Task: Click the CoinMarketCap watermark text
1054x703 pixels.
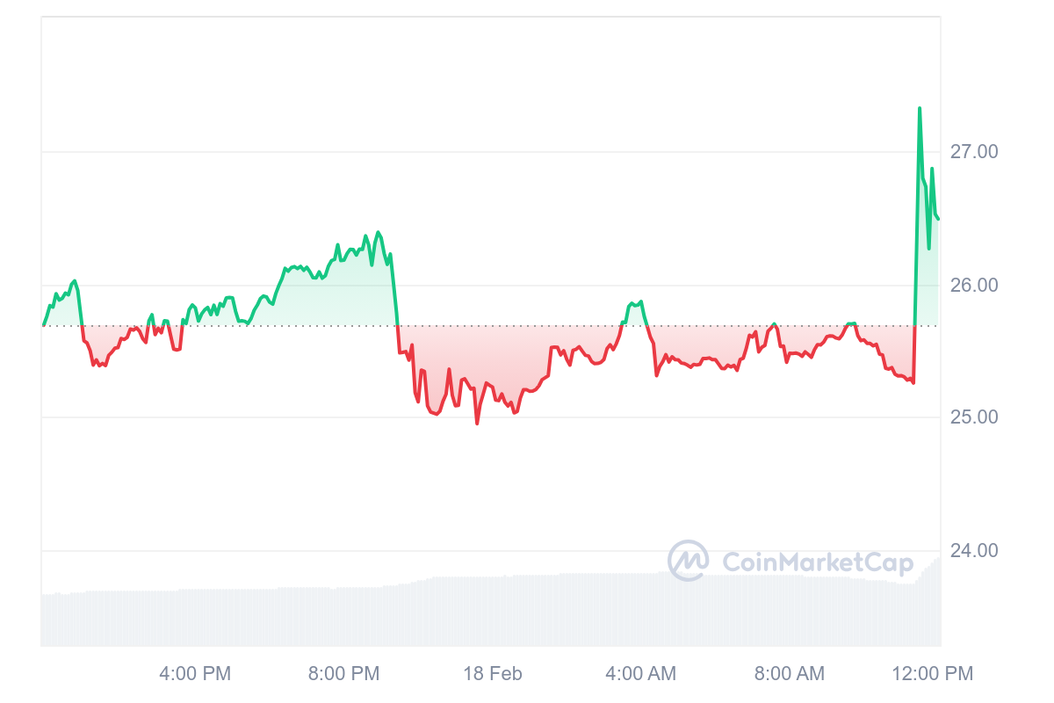Action: (818, 562)
